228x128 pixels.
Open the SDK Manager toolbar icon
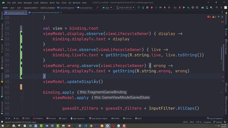point(211,7)
